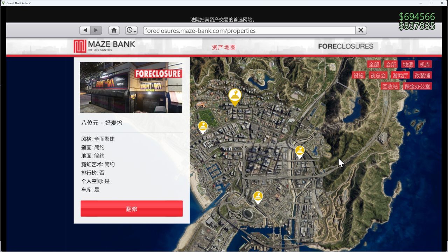Select the 保金办公室 filter
The height and width of the screenshot is (252, 448).
click(418, 86)
